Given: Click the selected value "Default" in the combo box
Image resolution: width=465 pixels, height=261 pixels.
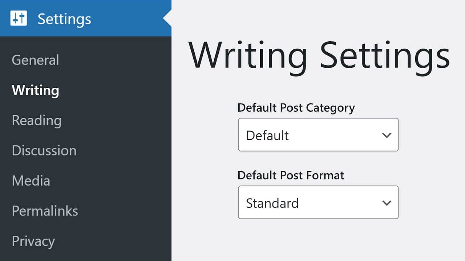Looking at the screenshot, I should click(267, 135).
